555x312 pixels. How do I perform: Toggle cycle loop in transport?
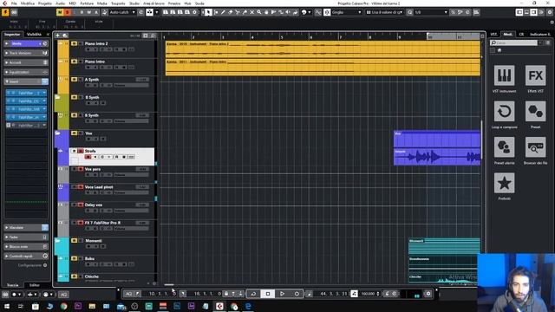click(253, 294)
